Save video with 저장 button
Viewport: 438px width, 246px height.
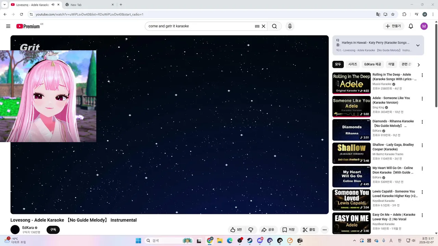coord(288,230)
